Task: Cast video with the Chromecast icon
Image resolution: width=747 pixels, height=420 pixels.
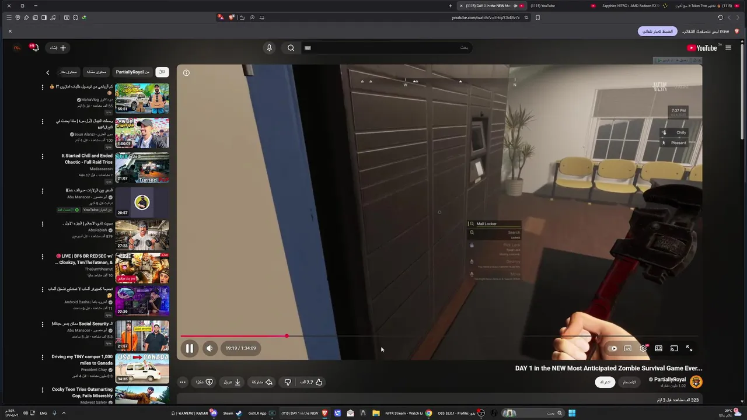Action: pyautogui.click(x=674, y=348)
